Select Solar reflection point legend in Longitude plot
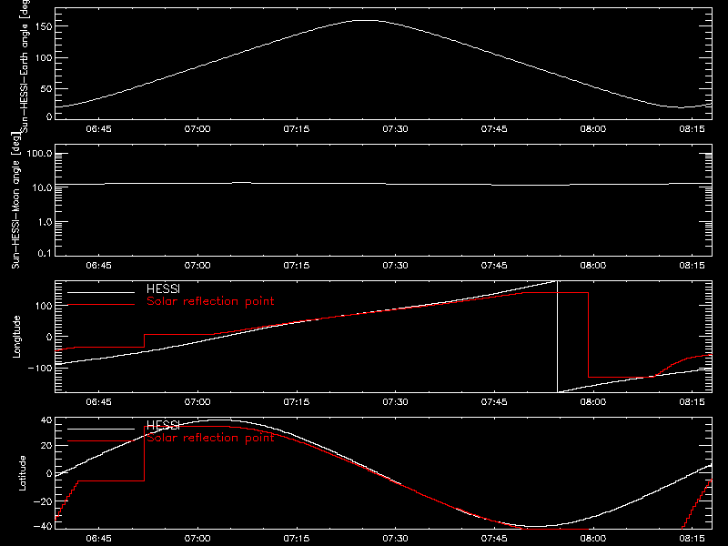728x546 pixels. click(210, 301)
